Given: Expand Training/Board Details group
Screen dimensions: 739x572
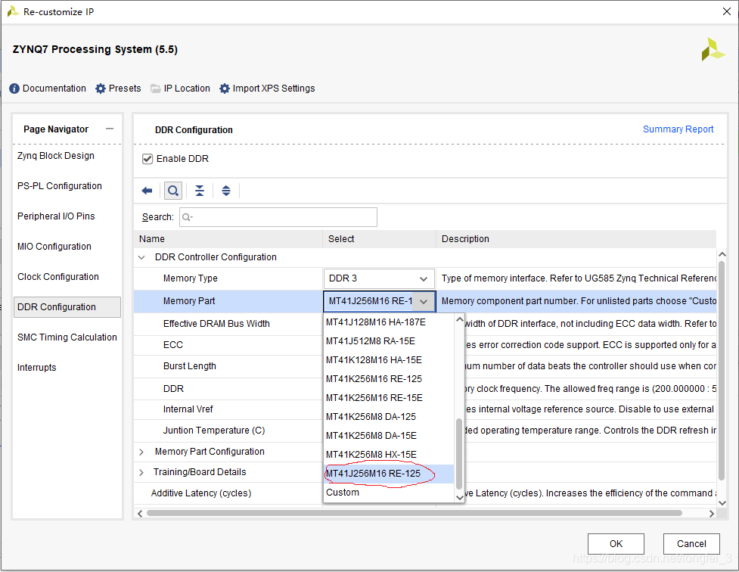Looking at the screenshot, I should click(141, 472).
